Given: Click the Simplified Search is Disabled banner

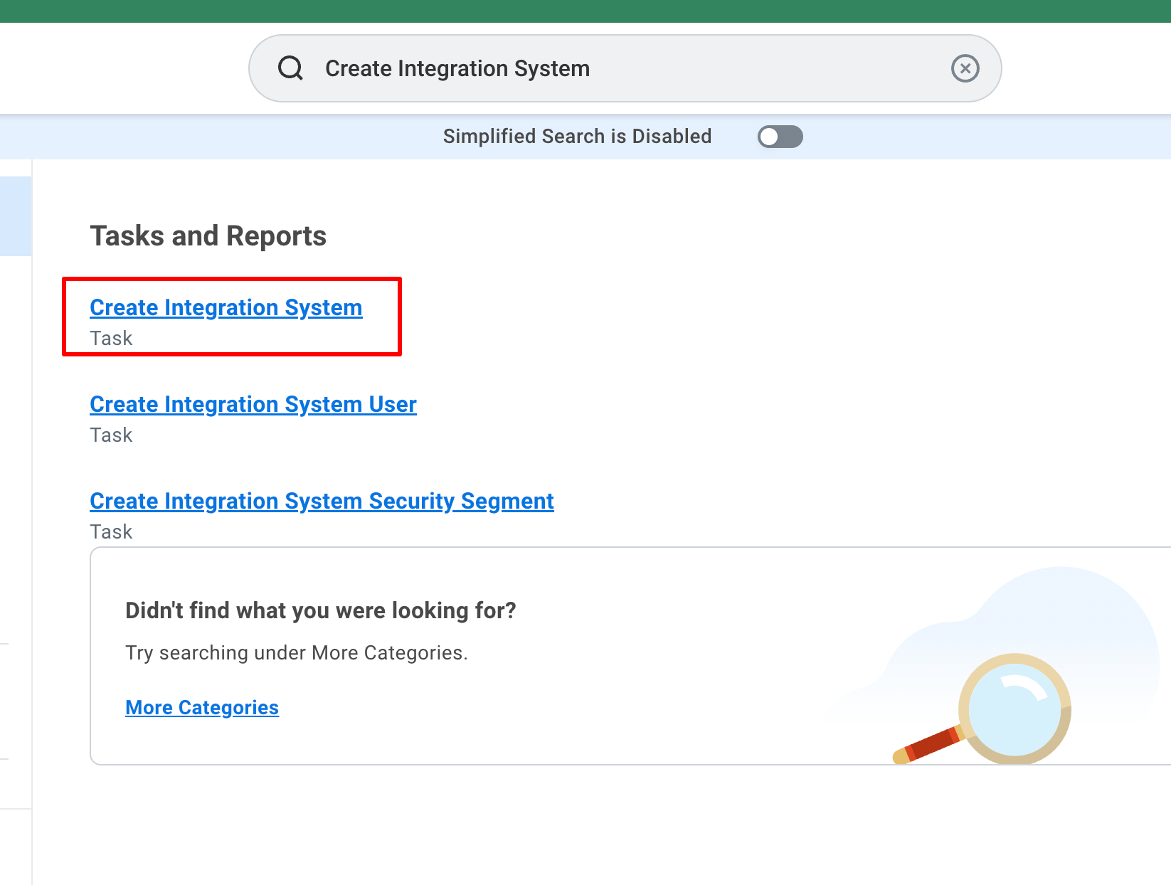Looking at the screenshot, I should (x=578, y=136).
